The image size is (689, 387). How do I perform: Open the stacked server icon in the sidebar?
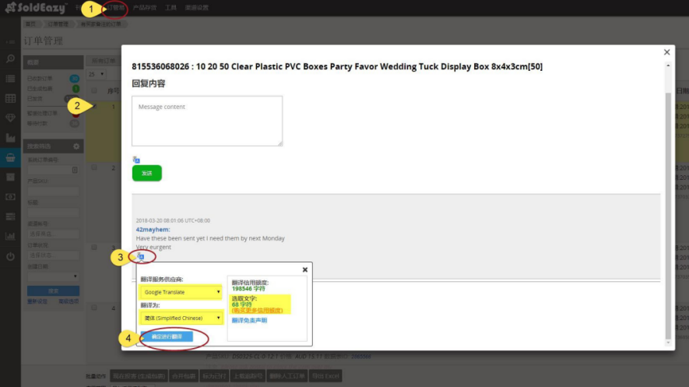click(10, 216)
